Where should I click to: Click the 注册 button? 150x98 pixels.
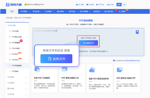click(x=124, y=5)
